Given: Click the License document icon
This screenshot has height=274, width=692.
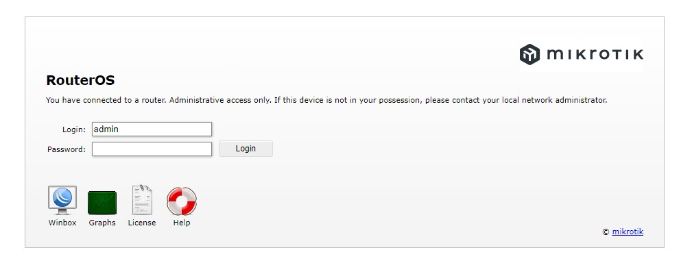Looking at the screenshot, I should coord(142,200).
